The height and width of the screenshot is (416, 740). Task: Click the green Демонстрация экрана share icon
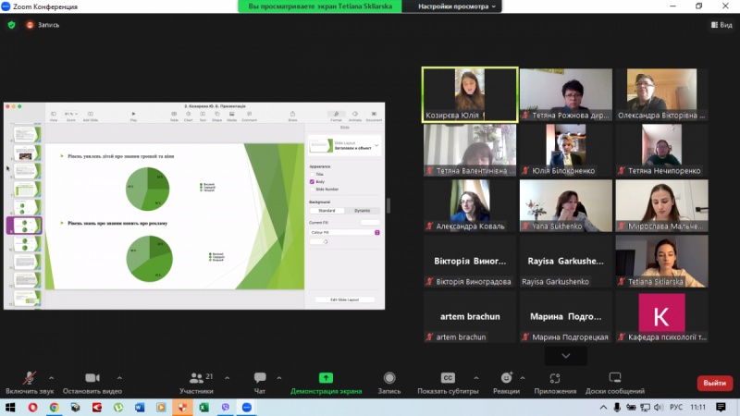click(326, 378)
